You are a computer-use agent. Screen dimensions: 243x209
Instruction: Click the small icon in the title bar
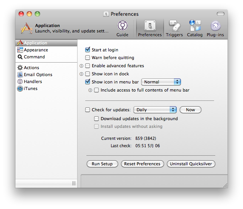tap(106, 14)
